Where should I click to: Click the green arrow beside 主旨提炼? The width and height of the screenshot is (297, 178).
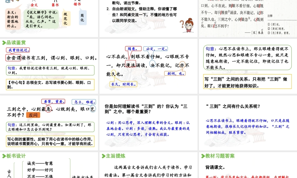coord(103,156)
